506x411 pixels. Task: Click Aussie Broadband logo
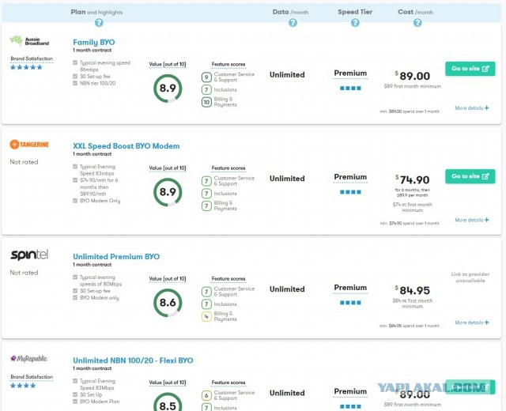click(x=29, y=41)
